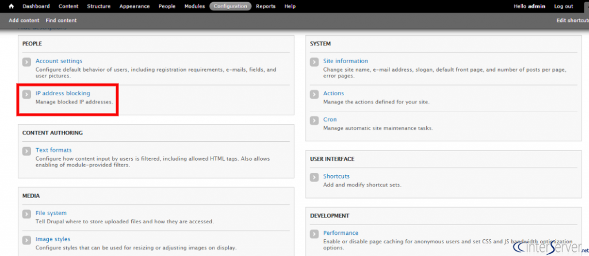Click the arrow icon beside File system

coord(26,214)
